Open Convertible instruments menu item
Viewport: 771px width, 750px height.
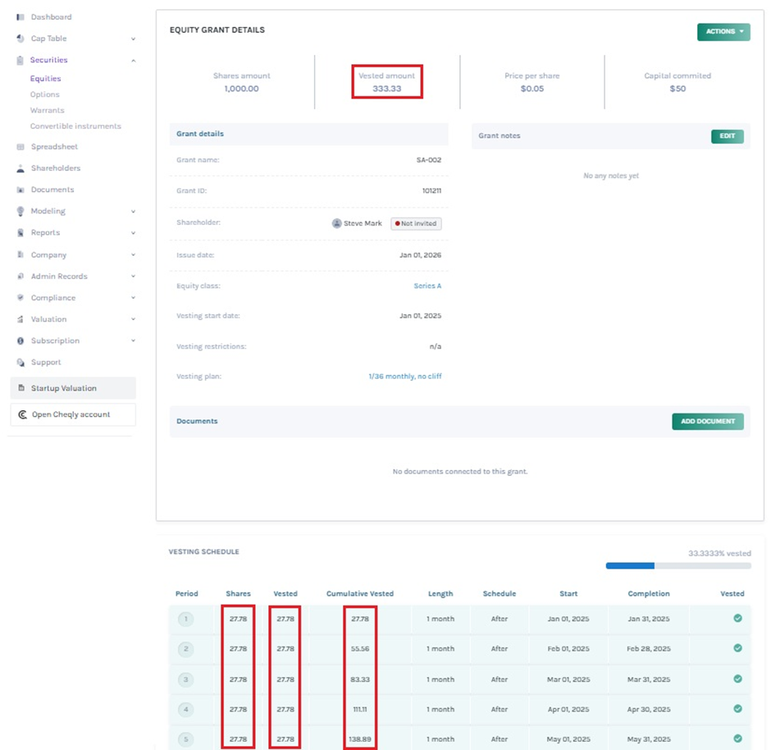point(75,126)
